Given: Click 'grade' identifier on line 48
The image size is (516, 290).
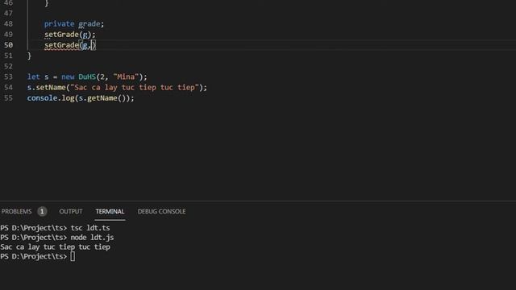Looking at the screenshot, I should 89,24.
